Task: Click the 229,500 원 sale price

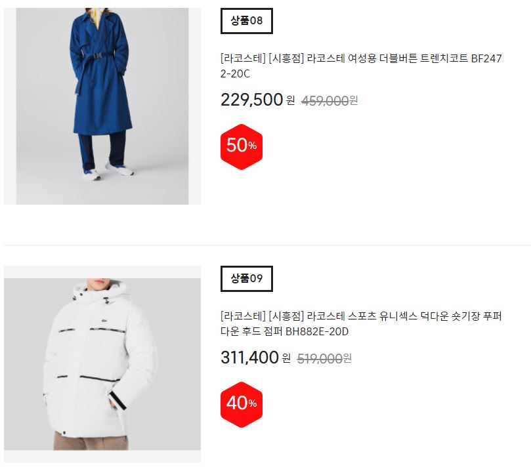Action: click(x=258, y=100)
